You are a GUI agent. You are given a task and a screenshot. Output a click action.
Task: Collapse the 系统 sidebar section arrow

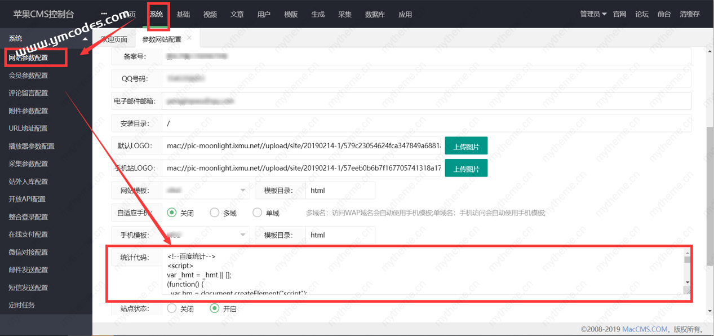85,39
